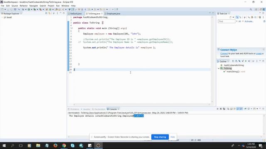Open Firefox from the Windows taskbar
Screen dimensions: 266x149
pos(55,145)
